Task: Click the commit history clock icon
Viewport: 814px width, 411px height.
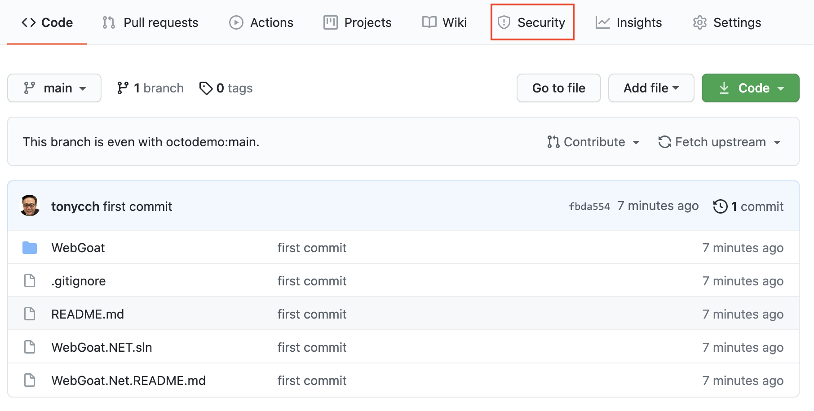Action: click(x=720, y=206)
